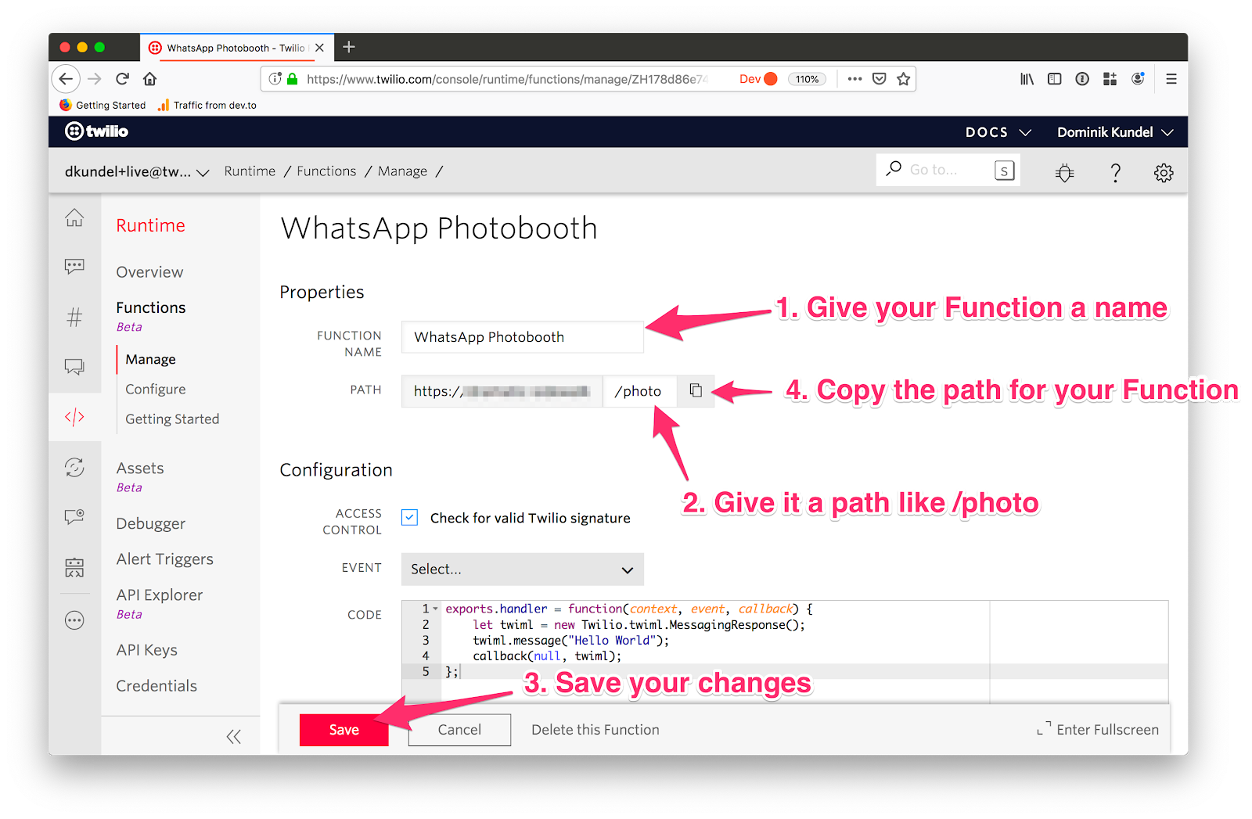Select Functions in the Runtime menu
This screenshot has width=1252, height=819.
click(151, 307)
